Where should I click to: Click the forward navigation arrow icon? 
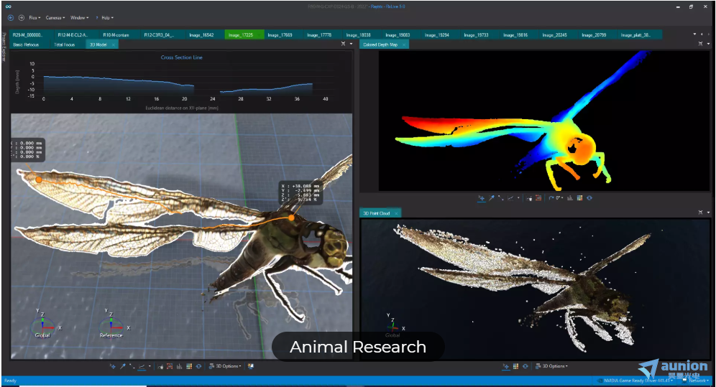22,18
